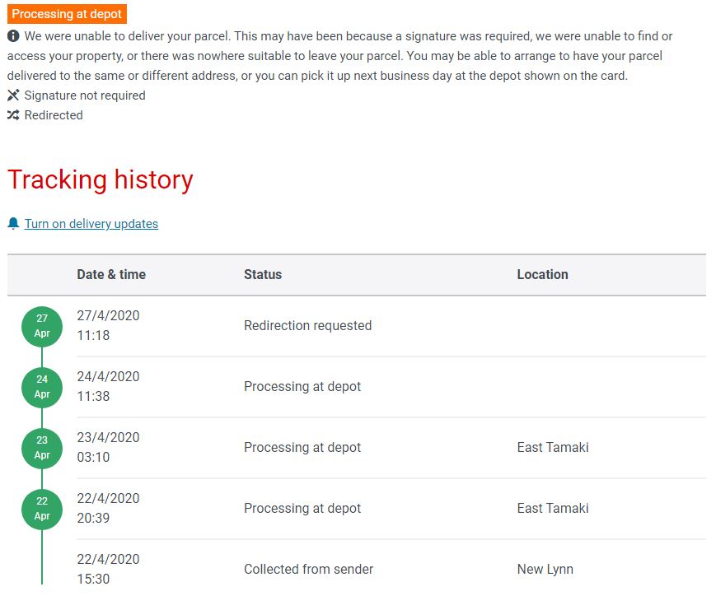Screen dimensions: 716x596
Task: Select the Collected from sender status
Action: pyautogui.click(x=309, y=569)
